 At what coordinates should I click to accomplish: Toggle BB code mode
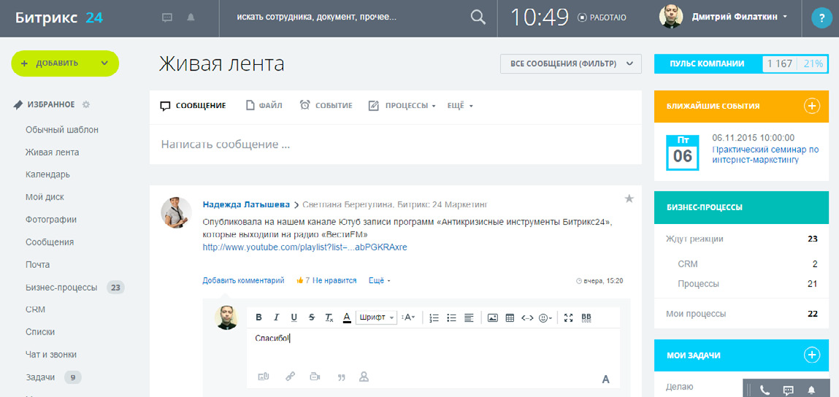tap(586, 317)
